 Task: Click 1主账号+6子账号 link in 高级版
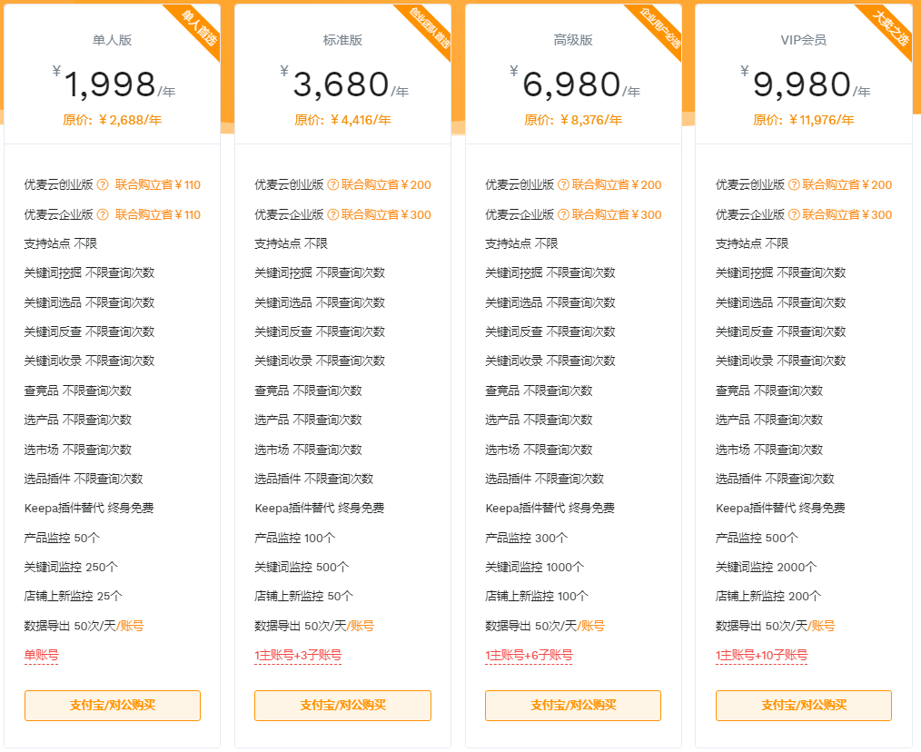pyautogui.click(x=529, y=655)
